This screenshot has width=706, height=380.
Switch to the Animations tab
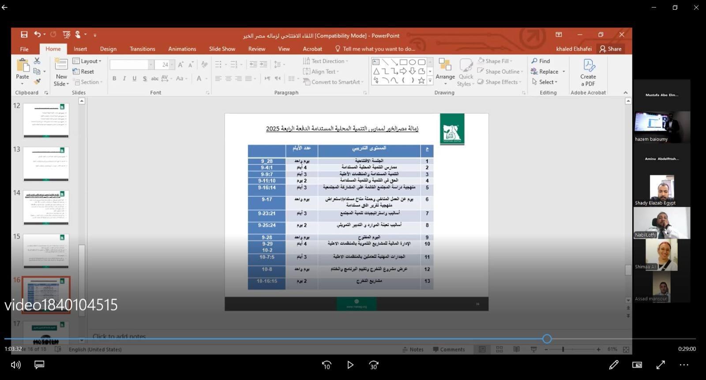[x=182, y=49]
